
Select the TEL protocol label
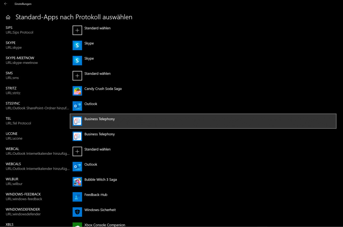[x=8, y=119]
